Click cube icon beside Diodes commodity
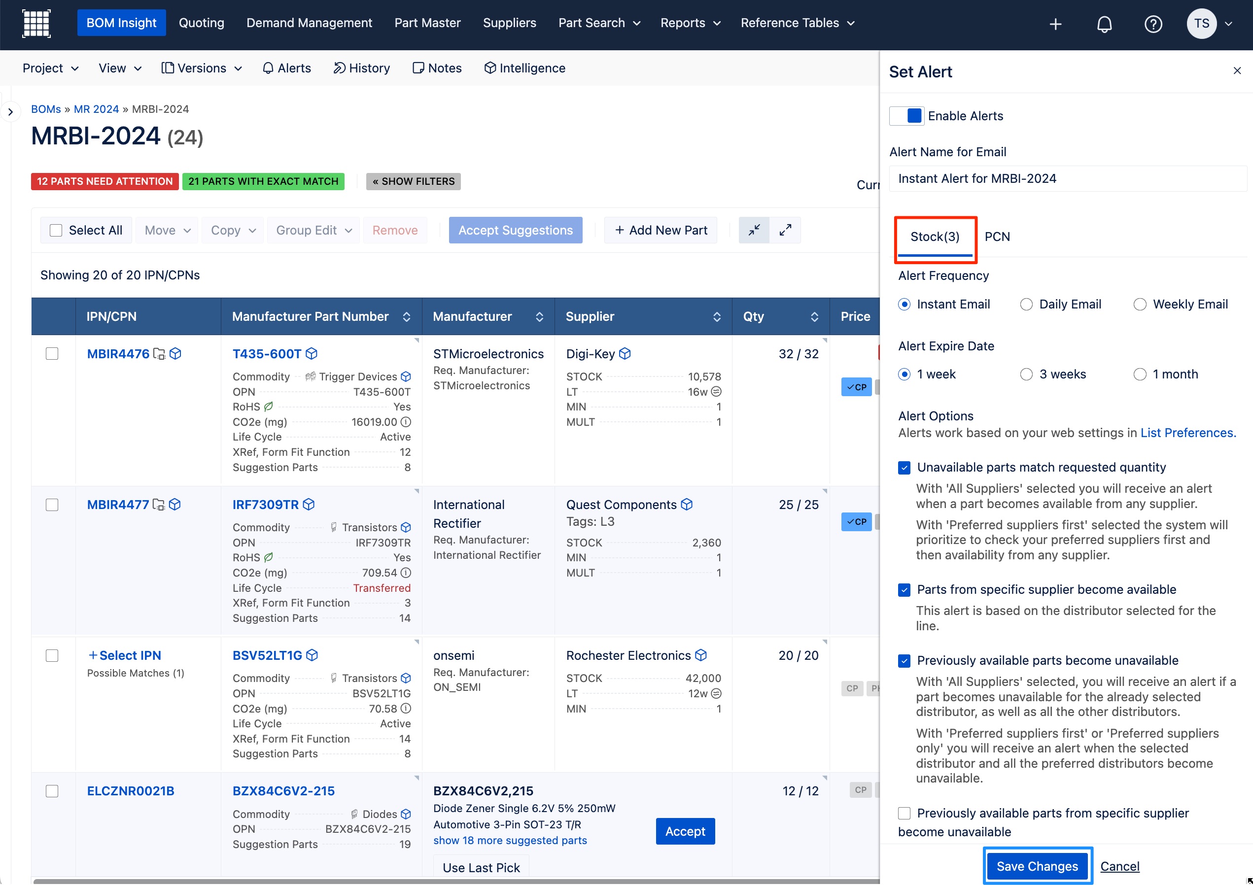This screenshot has width=1253, height=885. pyautogui.click(x=406, y=814)
